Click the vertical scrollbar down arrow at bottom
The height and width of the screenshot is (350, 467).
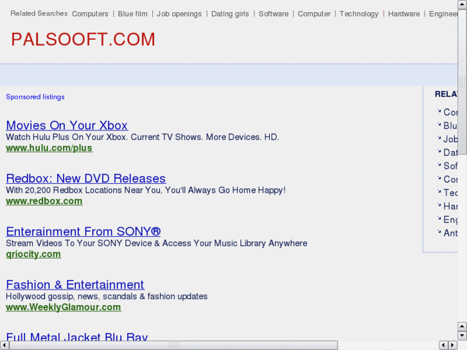463,336
